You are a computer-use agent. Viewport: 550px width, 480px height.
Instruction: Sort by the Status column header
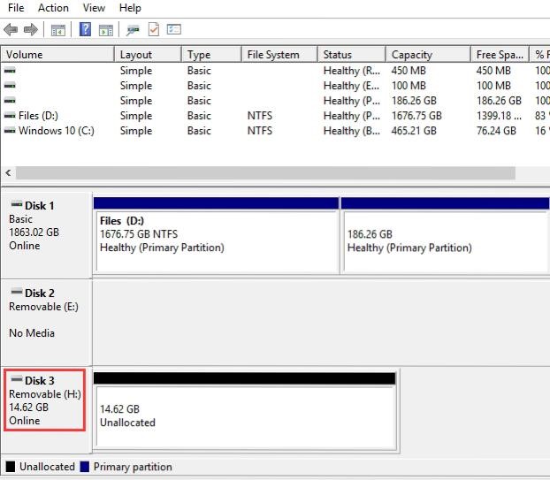(352, 55)
